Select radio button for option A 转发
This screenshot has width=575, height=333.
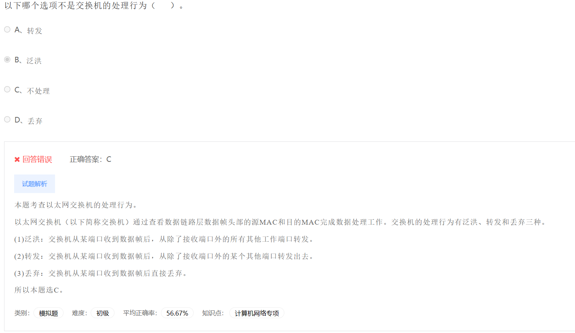pyautogui.click(x=7, y=29)
